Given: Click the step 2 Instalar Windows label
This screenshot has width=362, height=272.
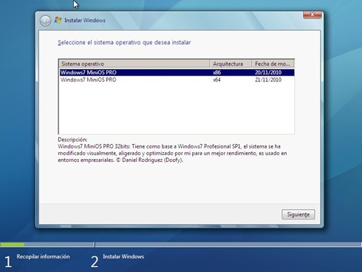Looking at the screenshot, I should [x=123, y=256].
